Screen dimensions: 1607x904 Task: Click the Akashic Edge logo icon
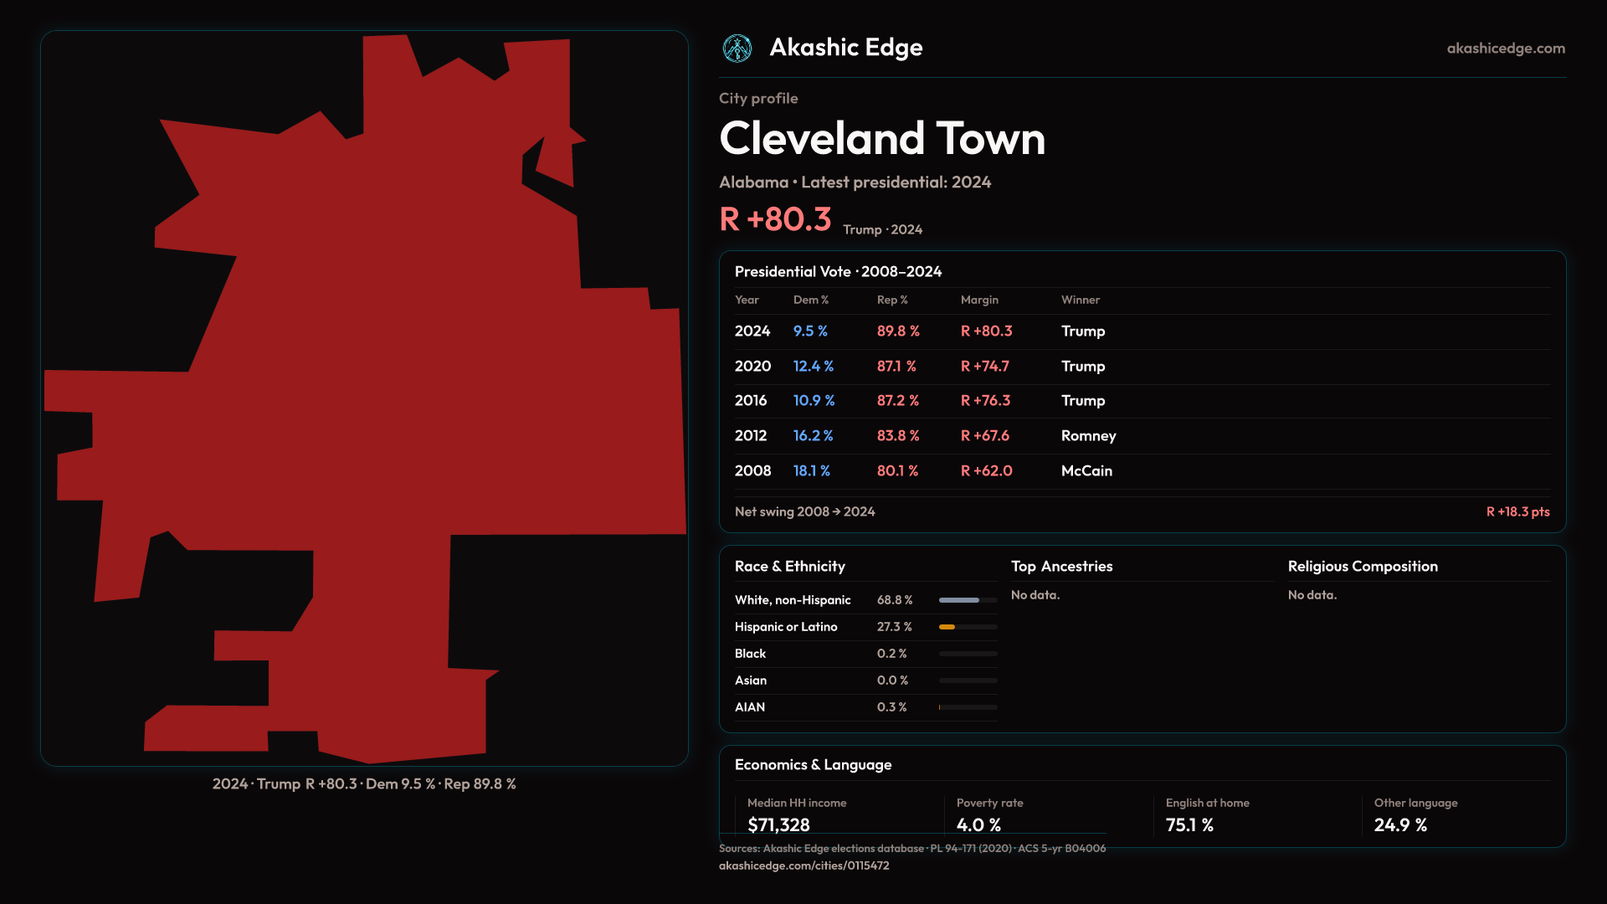737,49
